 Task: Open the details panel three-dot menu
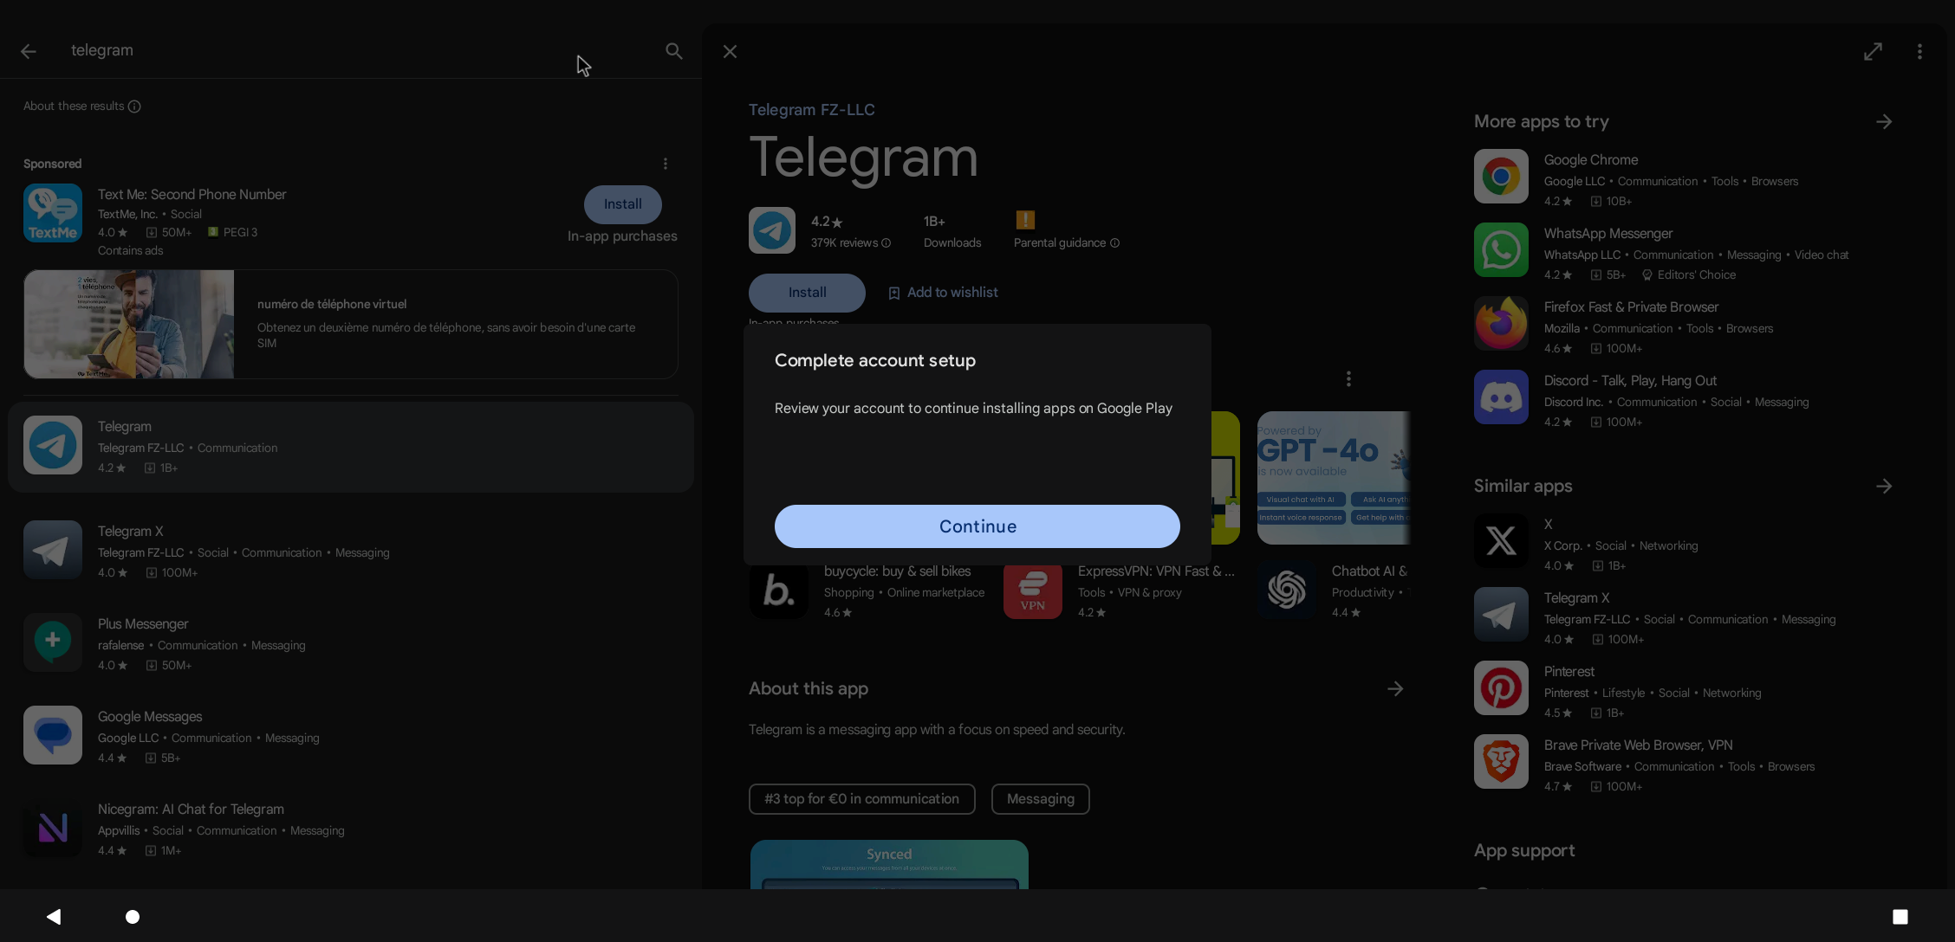[1919, 52]
